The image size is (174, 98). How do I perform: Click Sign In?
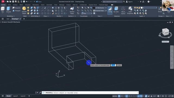pos(129,2)
